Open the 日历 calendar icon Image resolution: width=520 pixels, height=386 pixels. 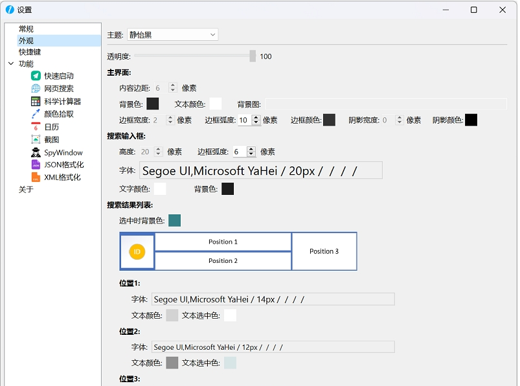(36, 127)
